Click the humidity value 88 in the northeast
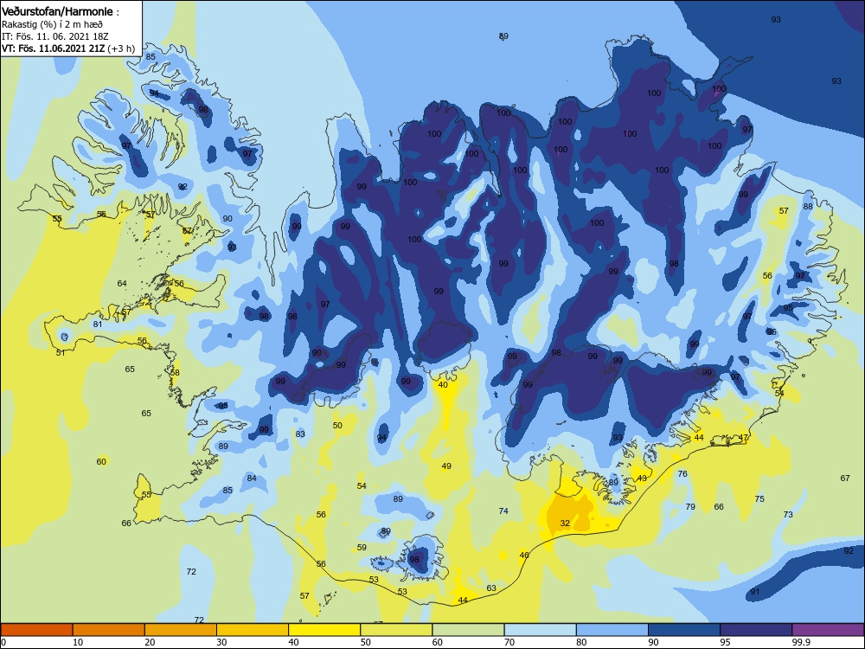Viewport: 865px width, 649px height. [x=808, y=207]
